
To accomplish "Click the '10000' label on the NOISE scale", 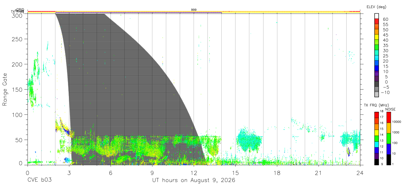I will tap(397, 122).
